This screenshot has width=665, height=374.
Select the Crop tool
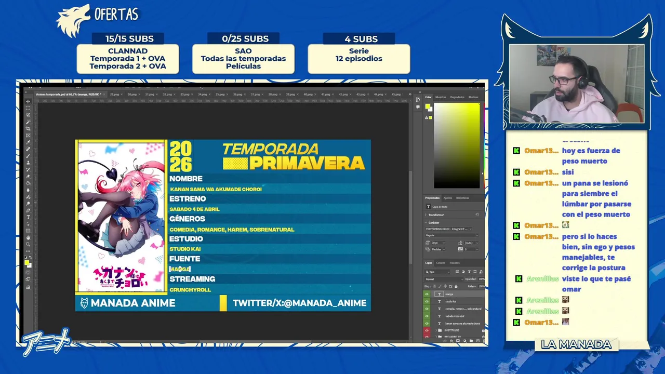tap(28, 128)
